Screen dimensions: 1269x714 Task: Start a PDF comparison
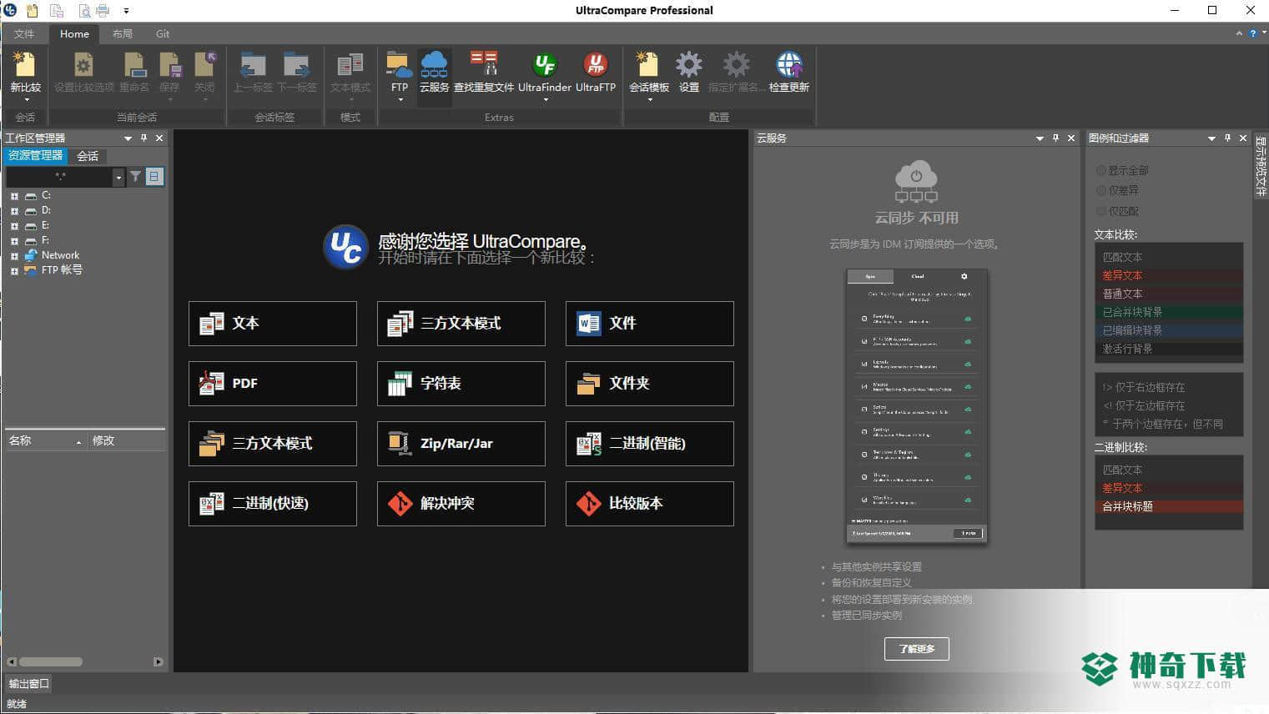pyautogui.click(x=273, y=384)
